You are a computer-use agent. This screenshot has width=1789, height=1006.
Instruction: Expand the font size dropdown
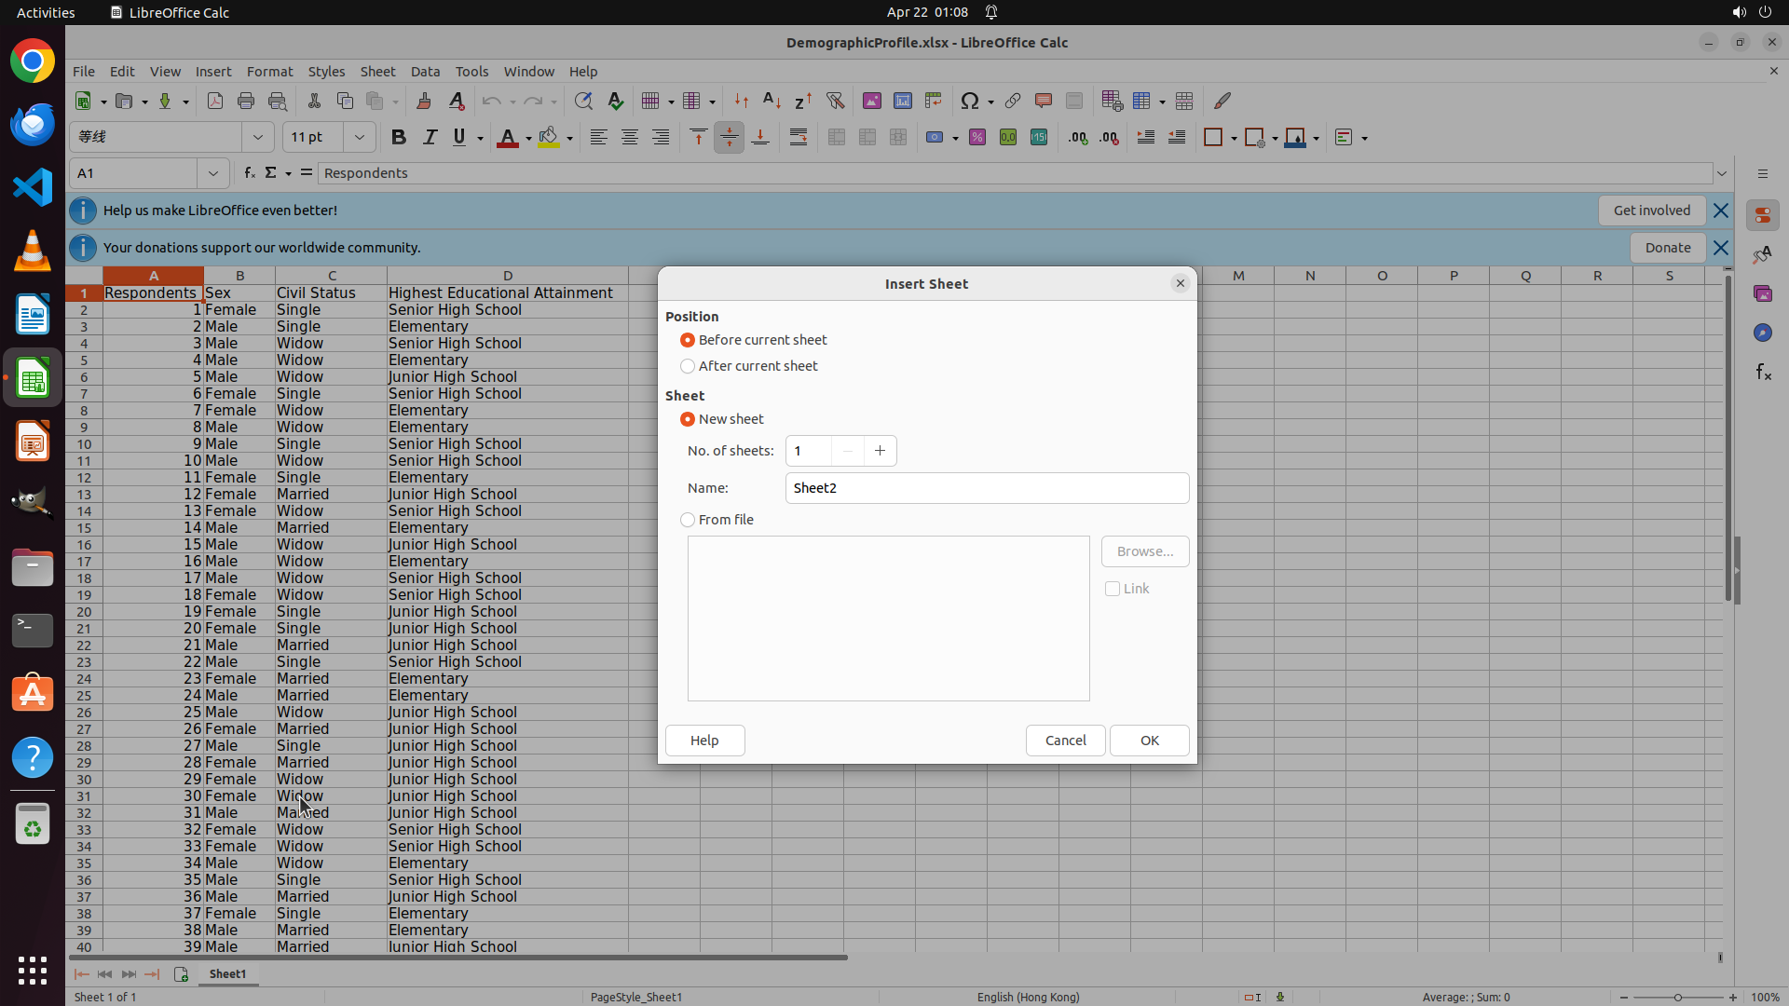[359, 138]
